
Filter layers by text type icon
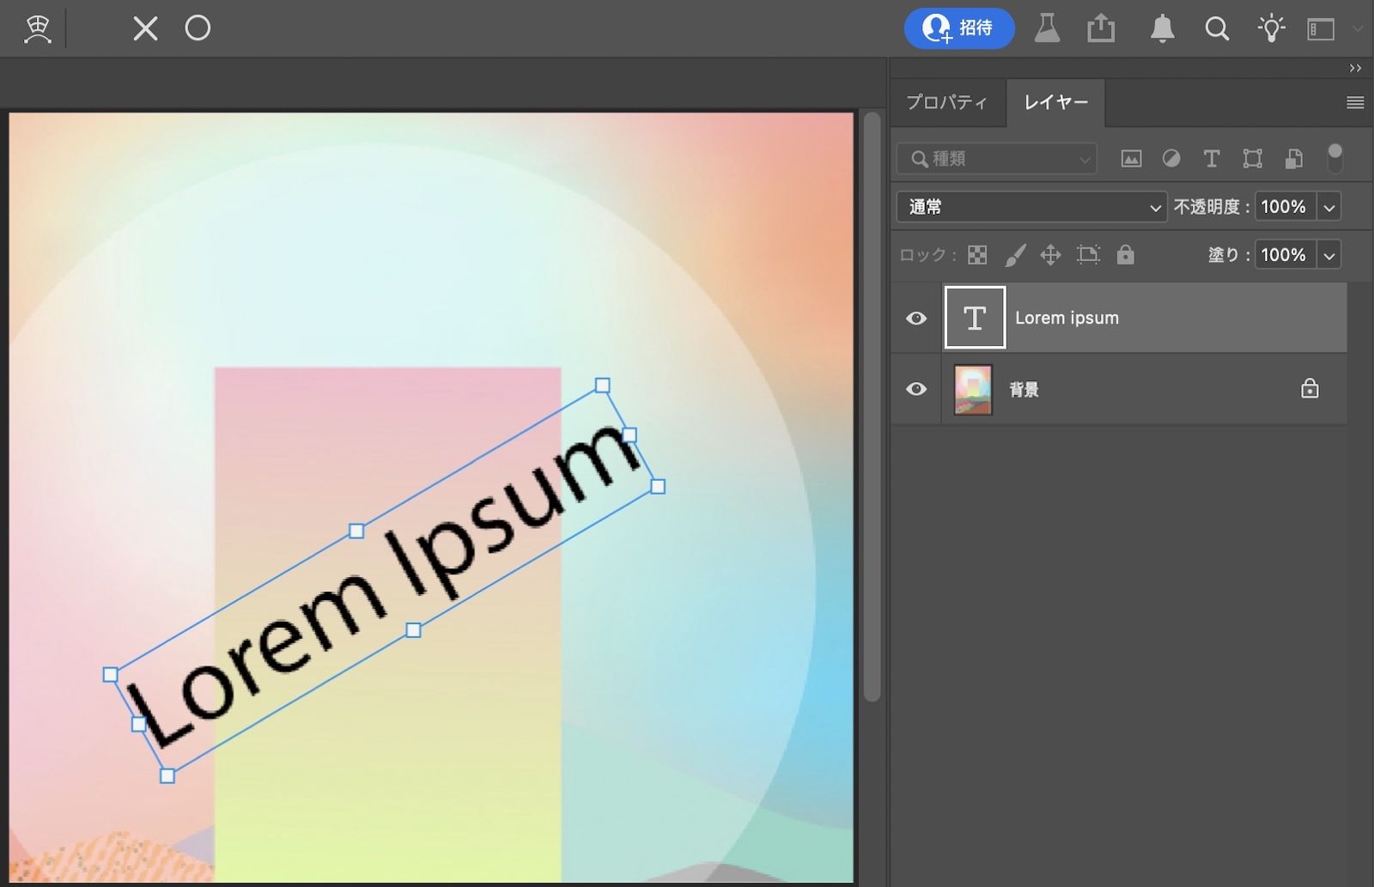coord(1212,159)
